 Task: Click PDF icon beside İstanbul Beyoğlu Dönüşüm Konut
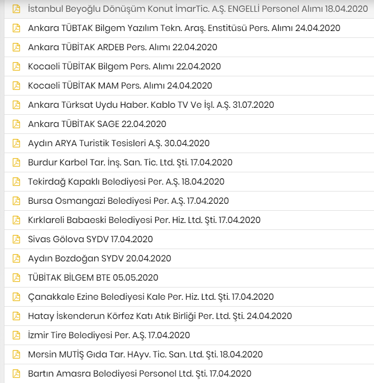click(16, 8)
